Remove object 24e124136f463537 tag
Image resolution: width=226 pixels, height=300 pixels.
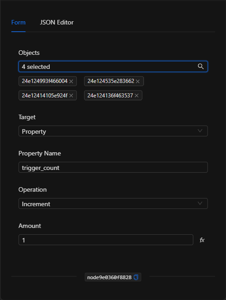click(137, 96)
